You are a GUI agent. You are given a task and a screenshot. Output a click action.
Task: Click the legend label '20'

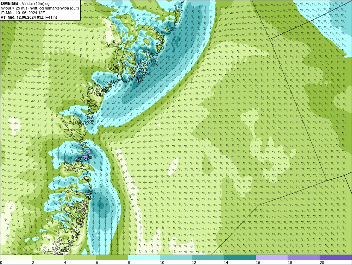pos(322,263)
